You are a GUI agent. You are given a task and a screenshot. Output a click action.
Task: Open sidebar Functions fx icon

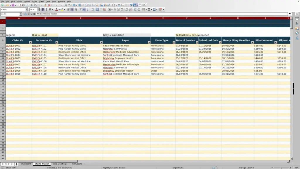[x=297, y=38]
